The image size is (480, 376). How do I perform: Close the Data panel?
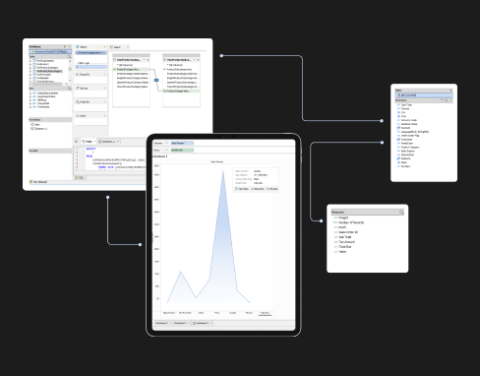tap(450, 91)
